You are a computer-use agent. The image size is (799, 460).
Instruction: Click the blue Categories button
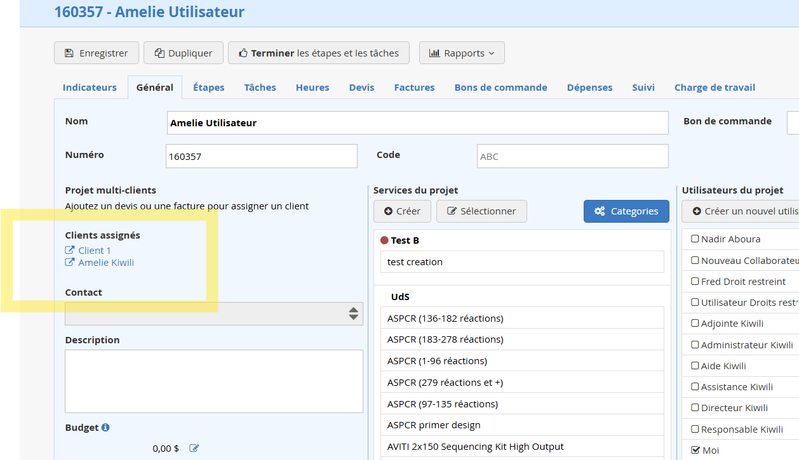[x=626, y=211]
